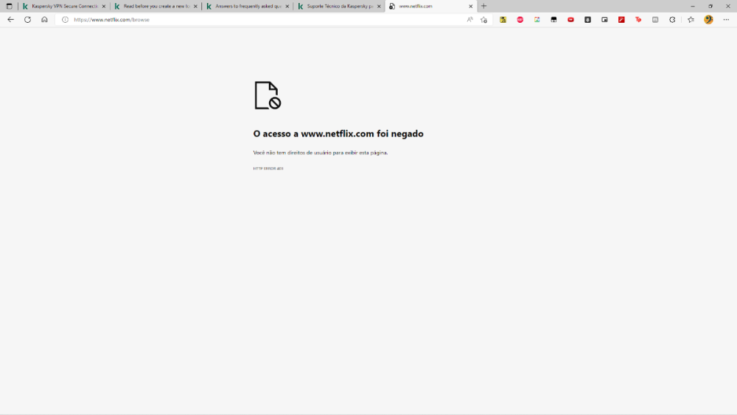Viewport: 737px width, 415px height.
Task: Open the dark download extension icon
Action: 587,20
